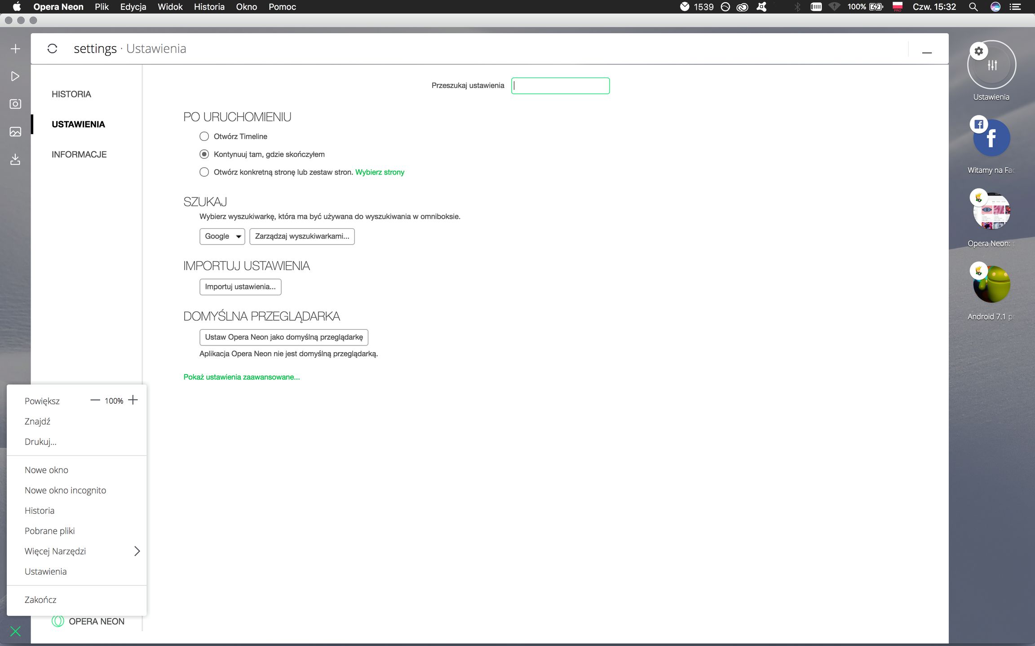Reload settings using the refresh icon

(53, 48)
